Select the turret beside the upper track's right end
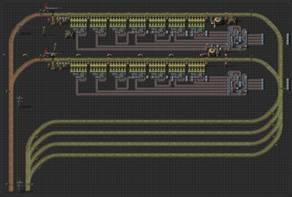This screenshot has height=197, width=292. click(x=232, y=20)
